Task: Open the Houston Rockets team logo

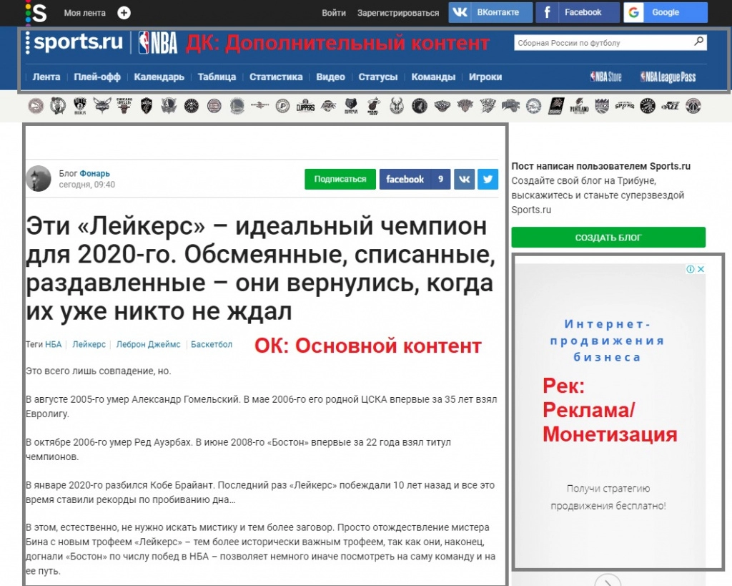Action: click(x=259, y=105)
